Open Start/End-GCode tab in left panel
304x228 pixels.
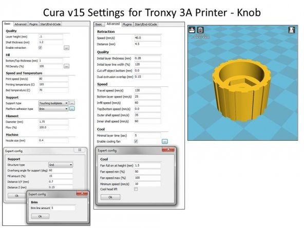click(x=50, y=24)
